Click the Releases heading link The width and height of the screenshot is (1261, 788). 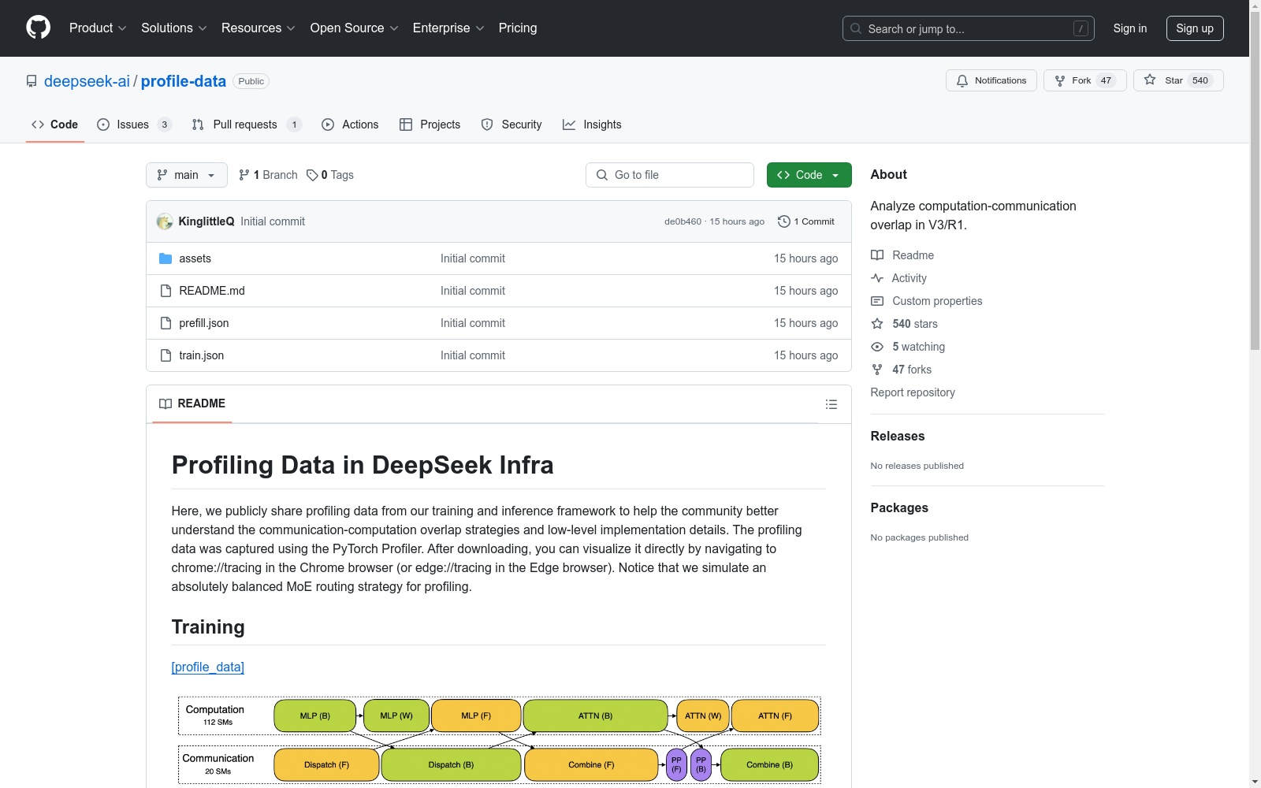pyautogui.click(x=898, y=436)
